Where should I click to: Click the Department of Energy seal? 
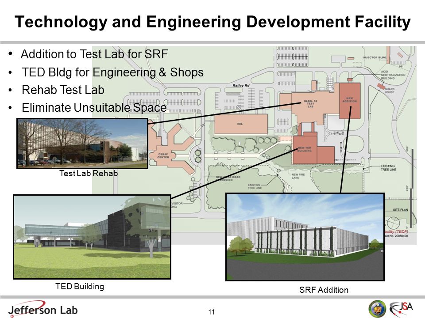pos(377,308)
